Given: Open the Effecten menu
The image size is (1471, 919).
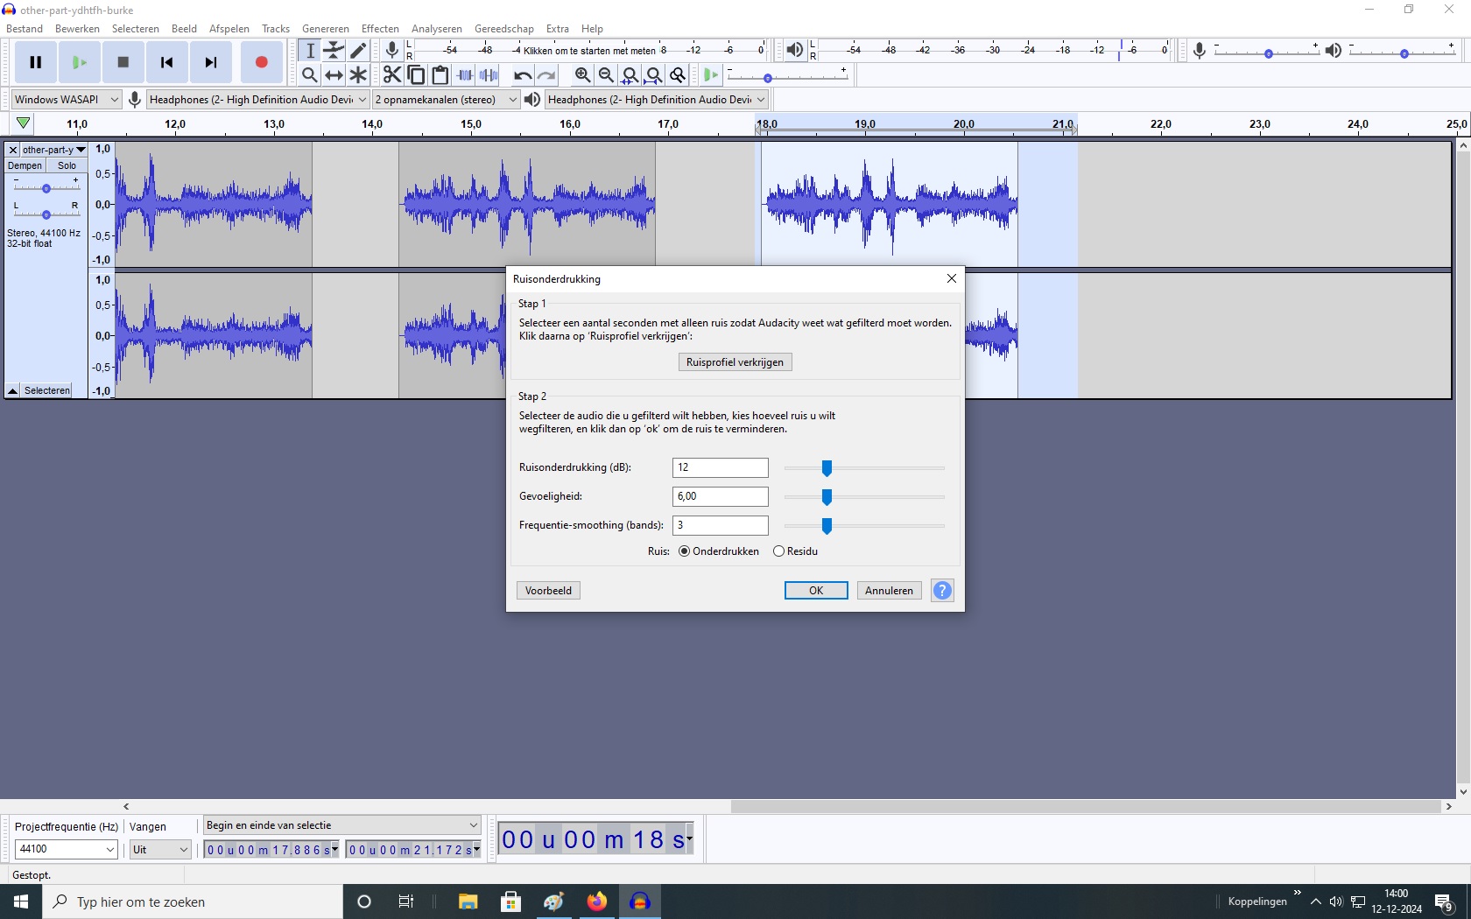Looking at the screenshot, I should tap(380, 29).
